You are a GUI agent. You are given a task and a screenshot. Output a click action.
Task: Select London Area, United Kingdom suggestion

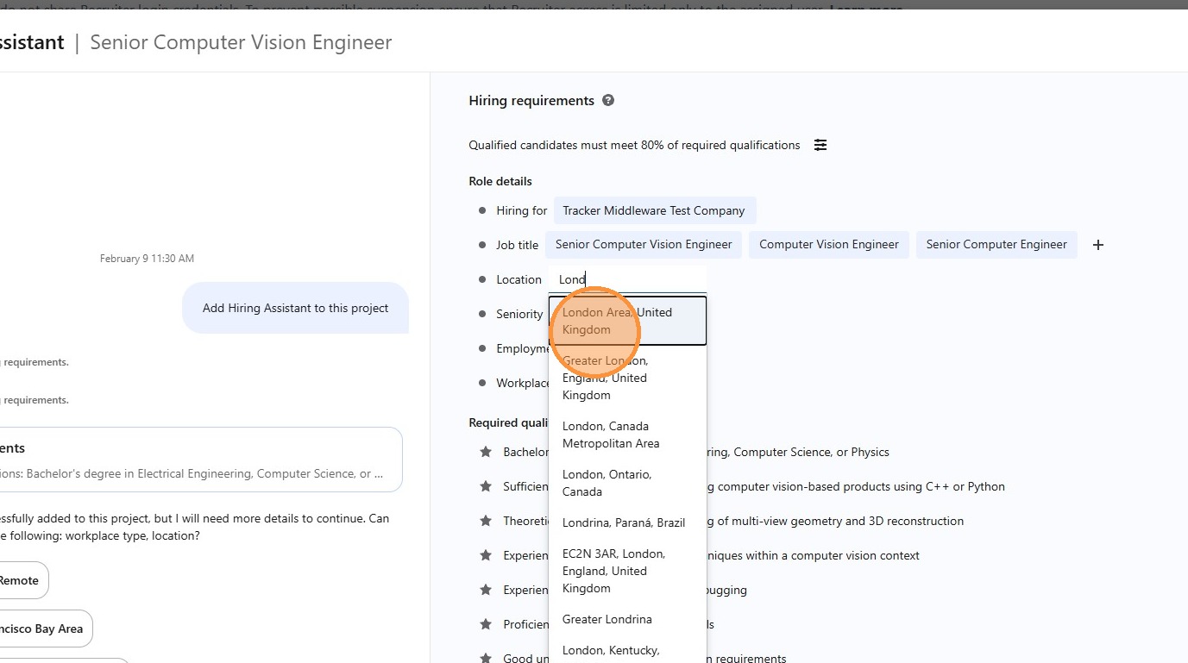[627, 321]
